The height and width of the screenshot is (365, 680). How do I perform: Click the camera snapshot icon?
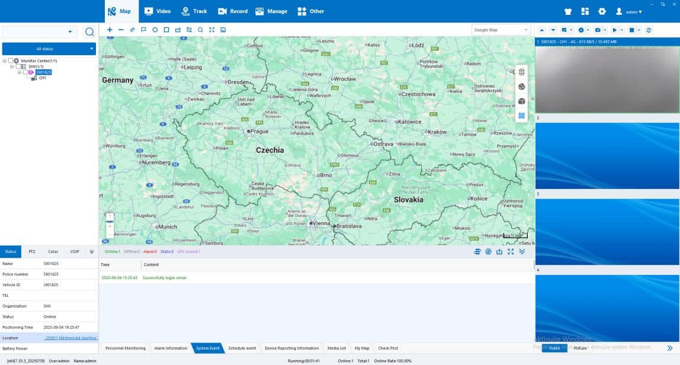[598, 30]
